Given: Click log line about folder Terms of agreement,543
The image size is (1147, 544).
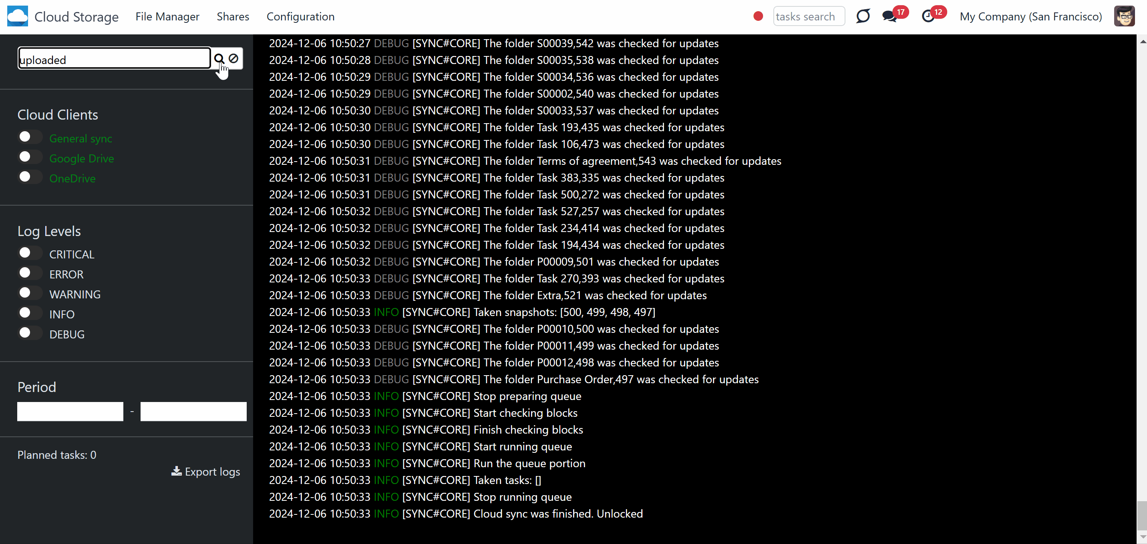Looking at the screenshot, I should point(525,161).
